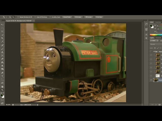Open the Zoom tool preset picker arrow

7,17
